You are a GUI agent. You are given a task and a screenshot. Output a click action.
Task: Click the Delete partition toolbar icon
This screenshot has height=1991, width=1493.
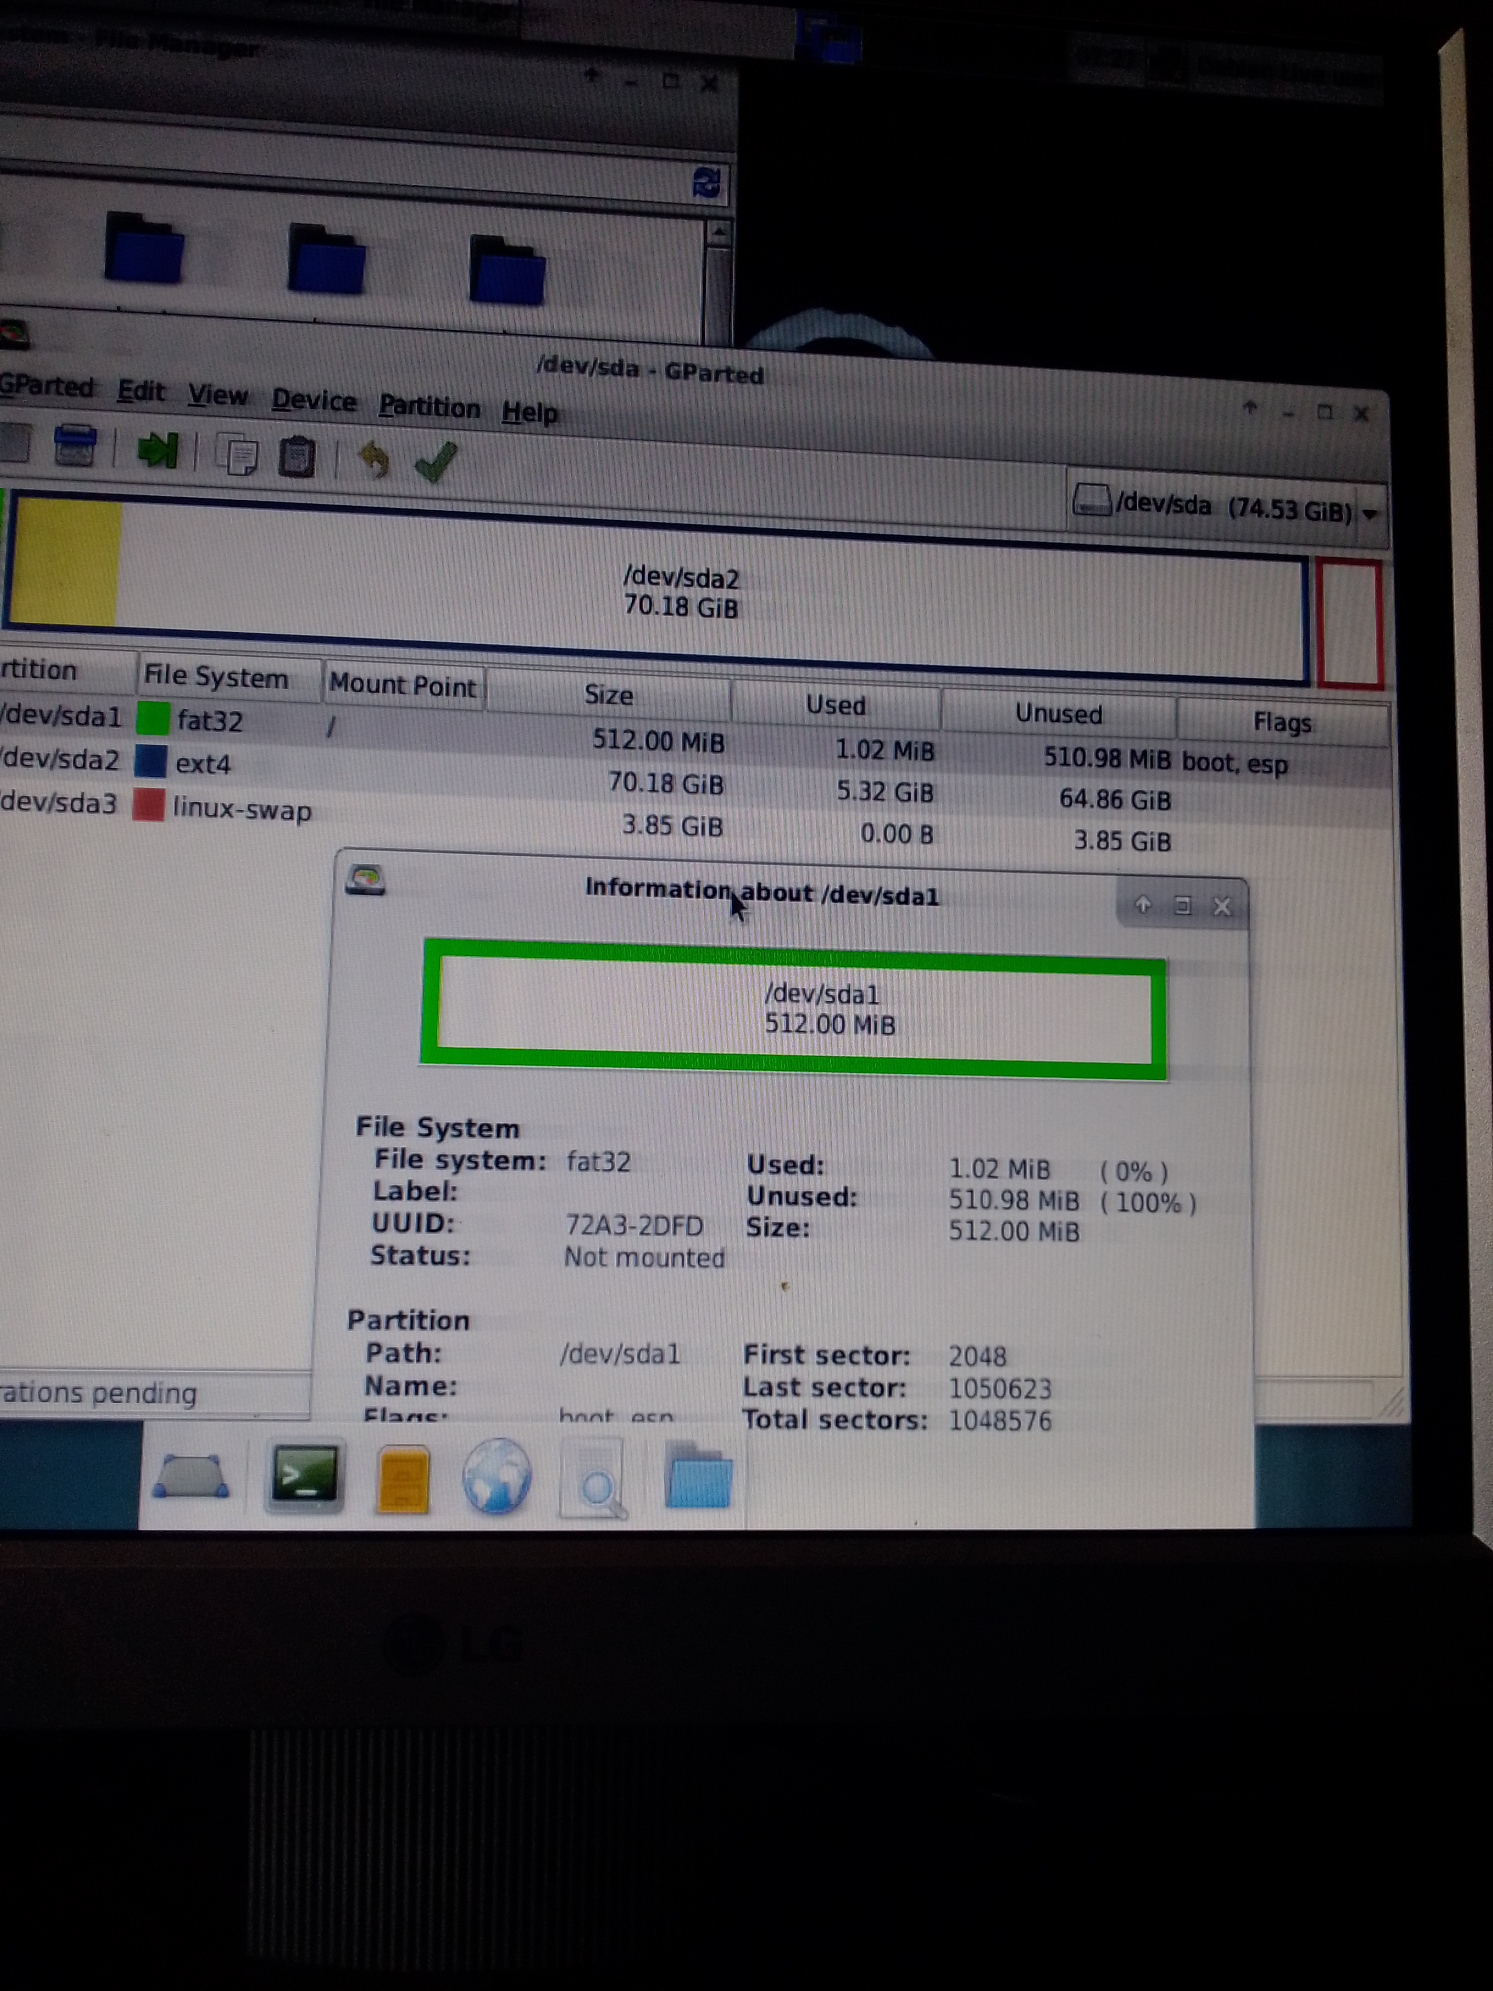coord(75,446)
